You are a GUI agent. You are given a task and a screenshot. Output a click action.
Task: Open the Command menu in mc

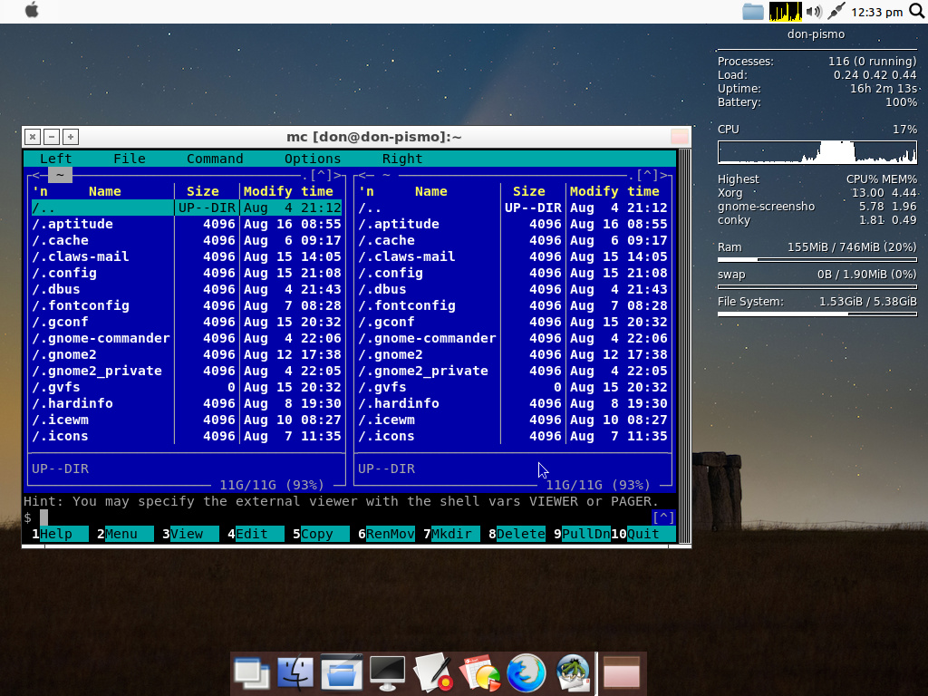point(215,159)
